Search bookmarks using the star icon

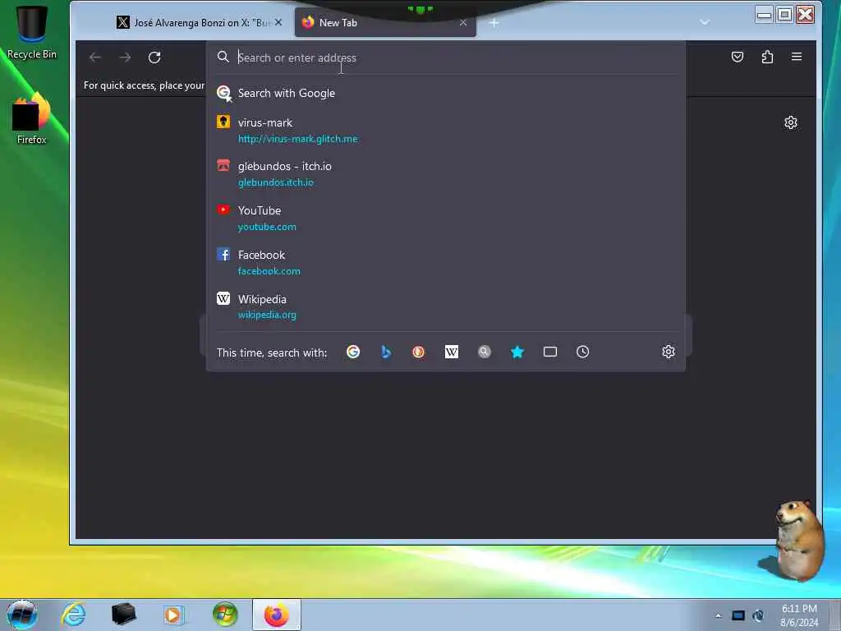pyautogui.click(x=517, y=352)
